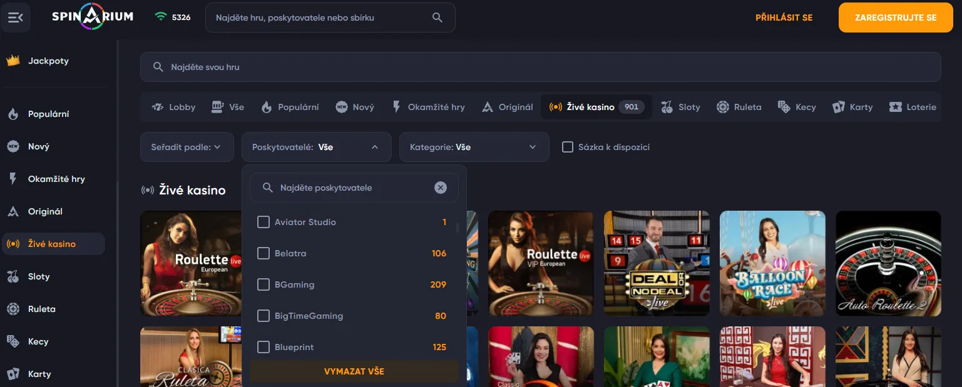Switch to the Lobby tab
The width and height of the screenshot is (962, 387).
(x=174, y=107)
